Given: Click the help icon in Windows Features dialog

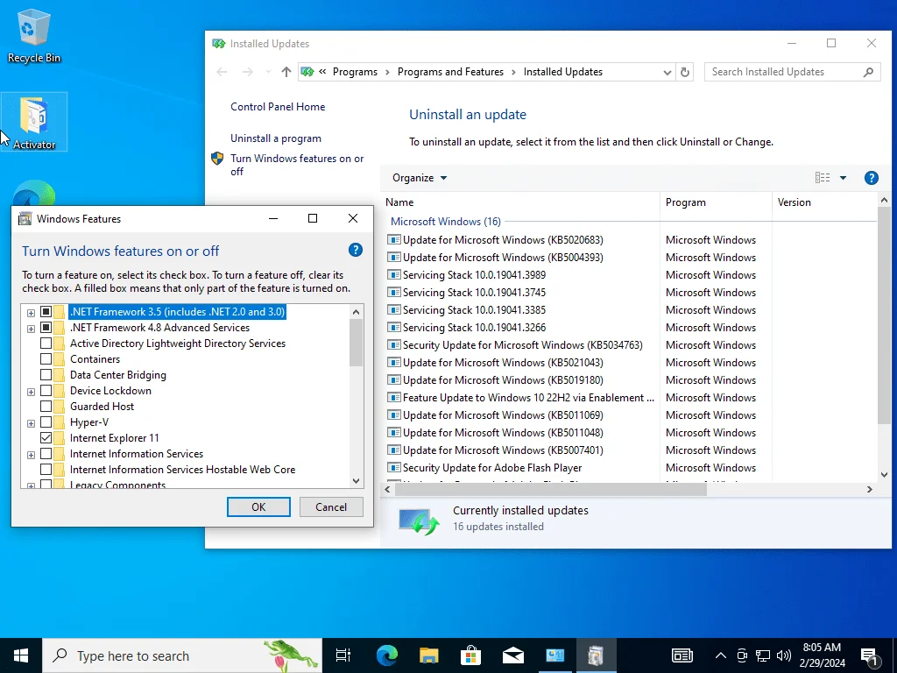Looking at the screenshot, I should [x=356, y=250].
